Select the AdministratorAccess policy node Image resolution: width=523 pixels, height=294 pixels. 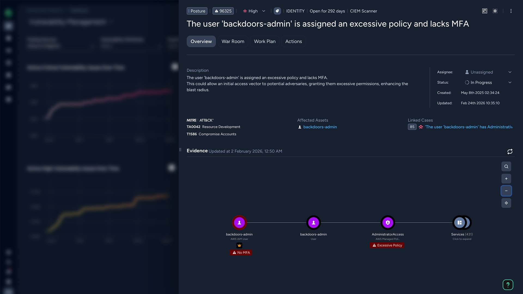pyautogui.click(x=388, y=223)
